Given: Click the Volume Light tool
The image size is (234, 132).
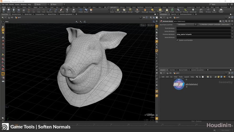Looking at the screenshot, I should pos(145,11).
